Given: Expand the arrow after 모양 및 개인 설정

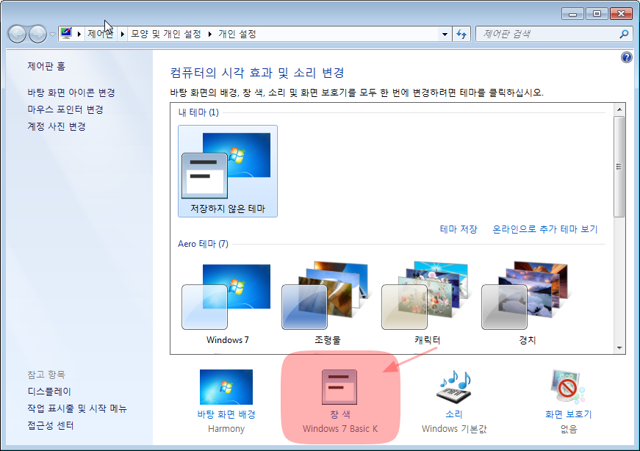Looking at the screenshot, I should pyautogui.click(x=210, y=34).
